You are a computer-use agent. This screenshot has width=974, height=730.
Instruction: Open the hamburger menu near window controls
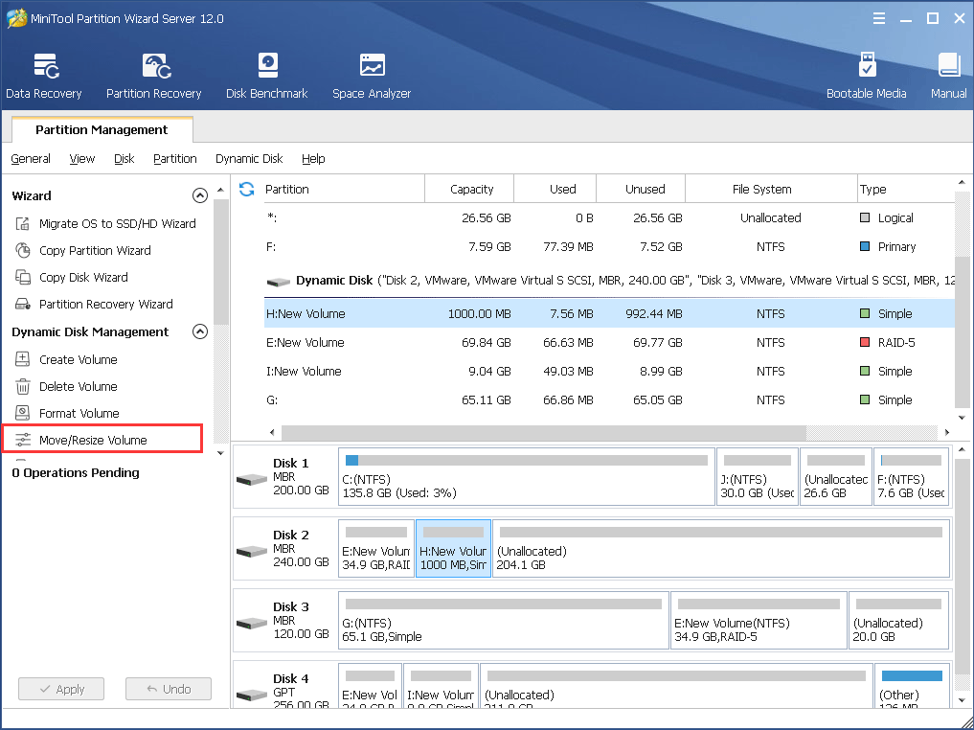coord(878,17)
